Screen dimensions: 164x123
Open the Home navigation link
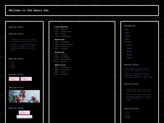[x=127, y=29]
